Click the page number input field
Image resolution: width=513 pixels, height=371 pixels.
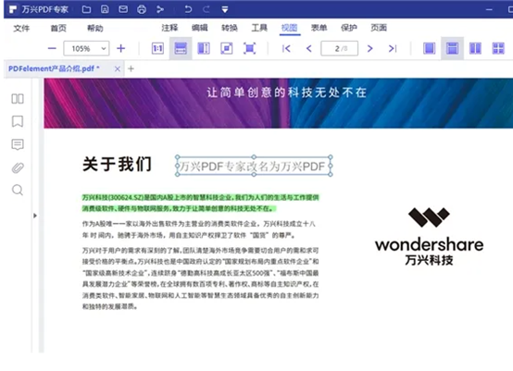(340, 49)
